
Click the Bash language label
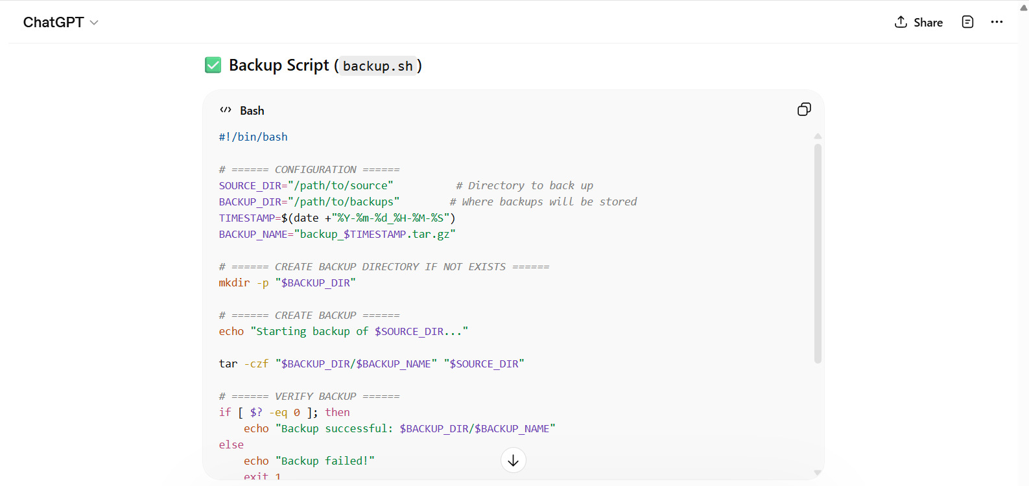(x=252, y=111)
